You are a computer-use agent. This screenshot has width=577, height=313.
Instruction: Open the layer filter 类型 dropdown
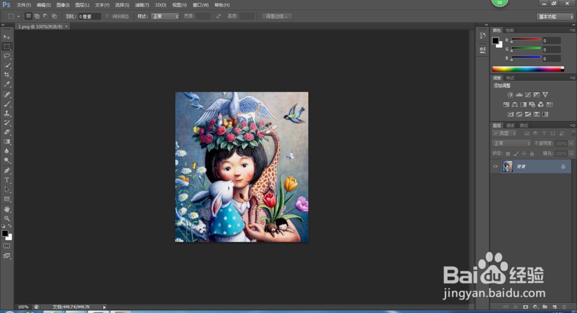[504, 134]
